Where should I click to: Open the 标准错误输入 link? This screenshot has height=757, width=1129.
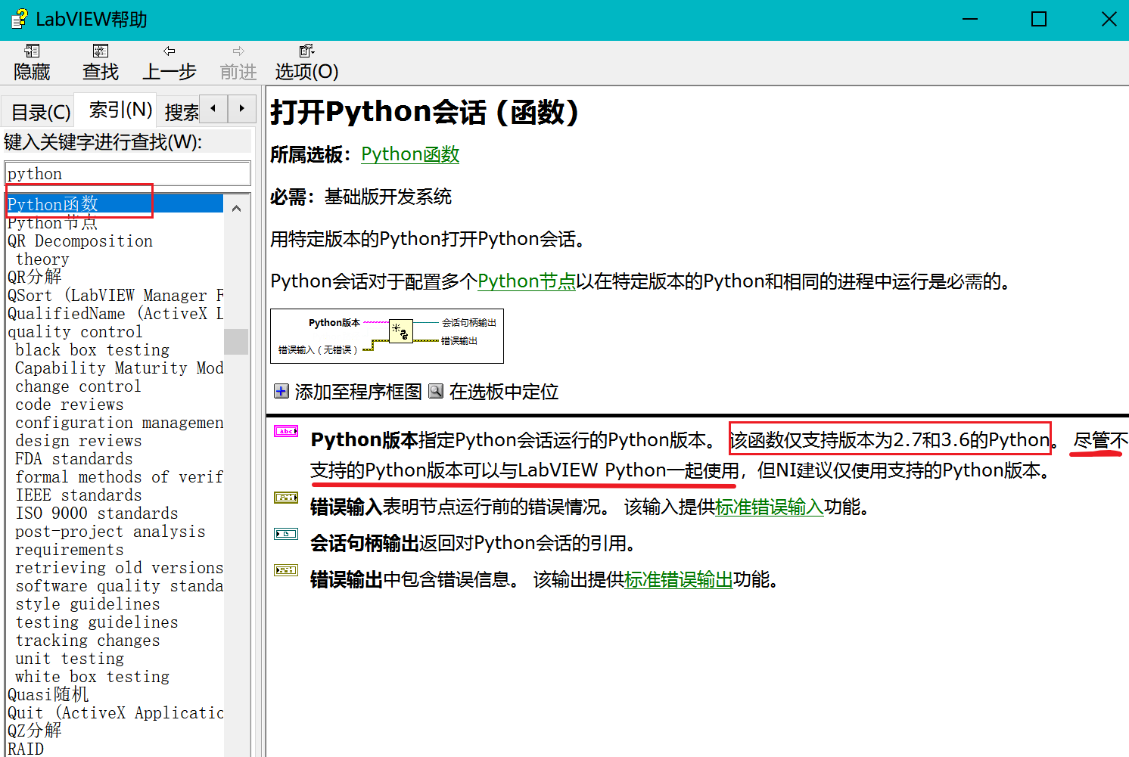[770, 507]
